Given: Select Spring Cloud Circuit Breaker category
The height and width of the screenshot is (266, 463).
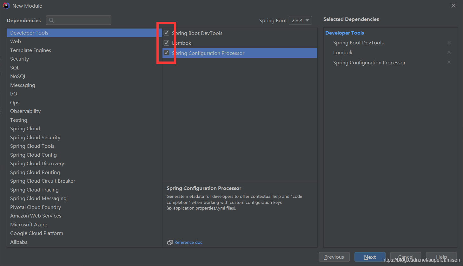Looking at the screenshot, I should click(84, 181).
